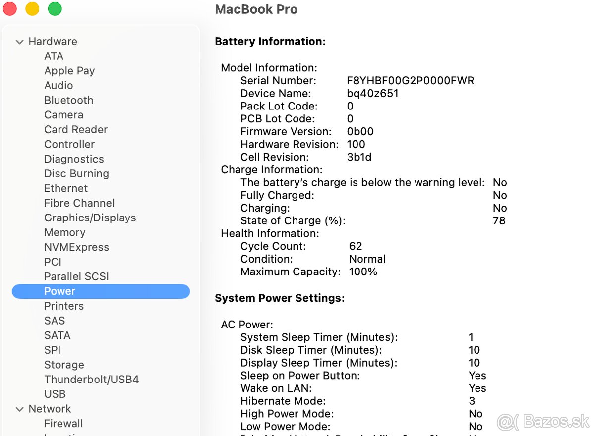Select Diagnostics under Hardware

coord(74,159)
